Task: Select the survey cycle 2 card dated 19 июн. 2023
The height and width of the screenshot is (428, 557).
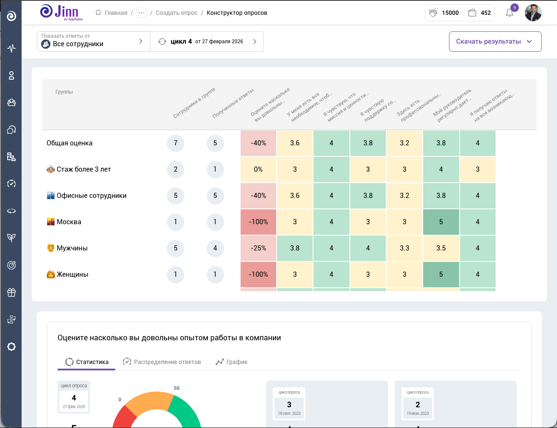Action: (x=418, y=404)
